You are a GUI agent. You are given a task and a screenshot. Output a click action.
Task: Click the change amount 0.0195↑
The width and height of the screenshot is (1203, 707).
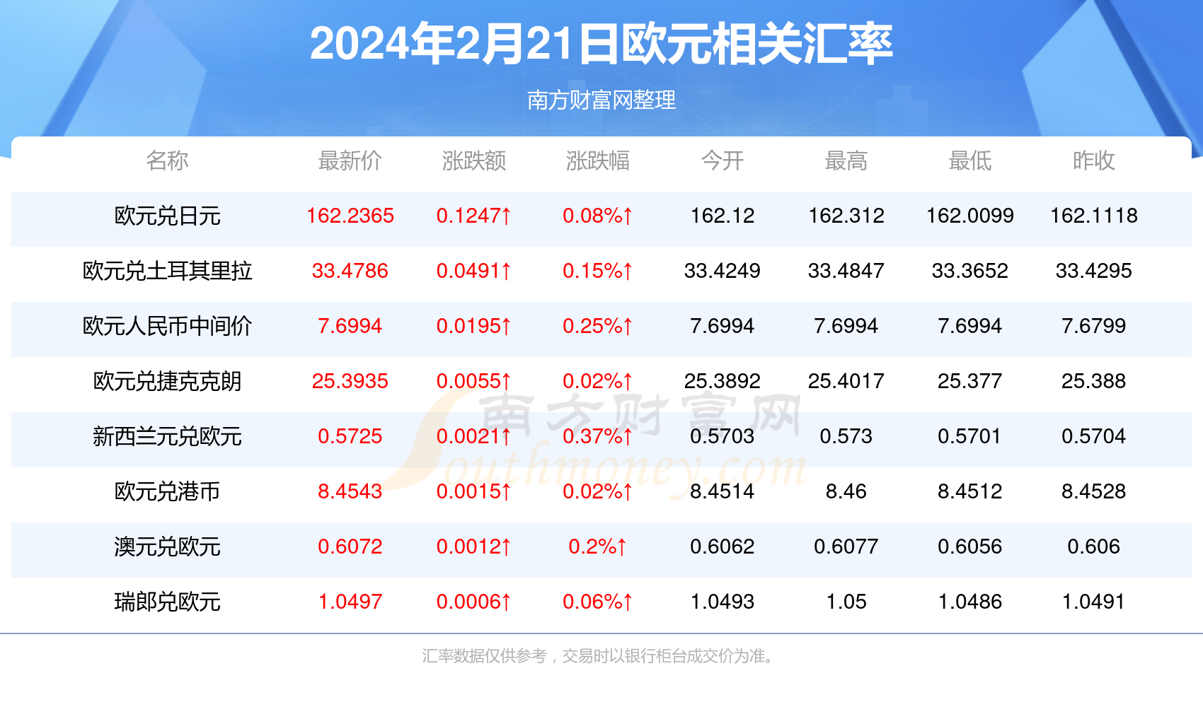pos(474,326)
